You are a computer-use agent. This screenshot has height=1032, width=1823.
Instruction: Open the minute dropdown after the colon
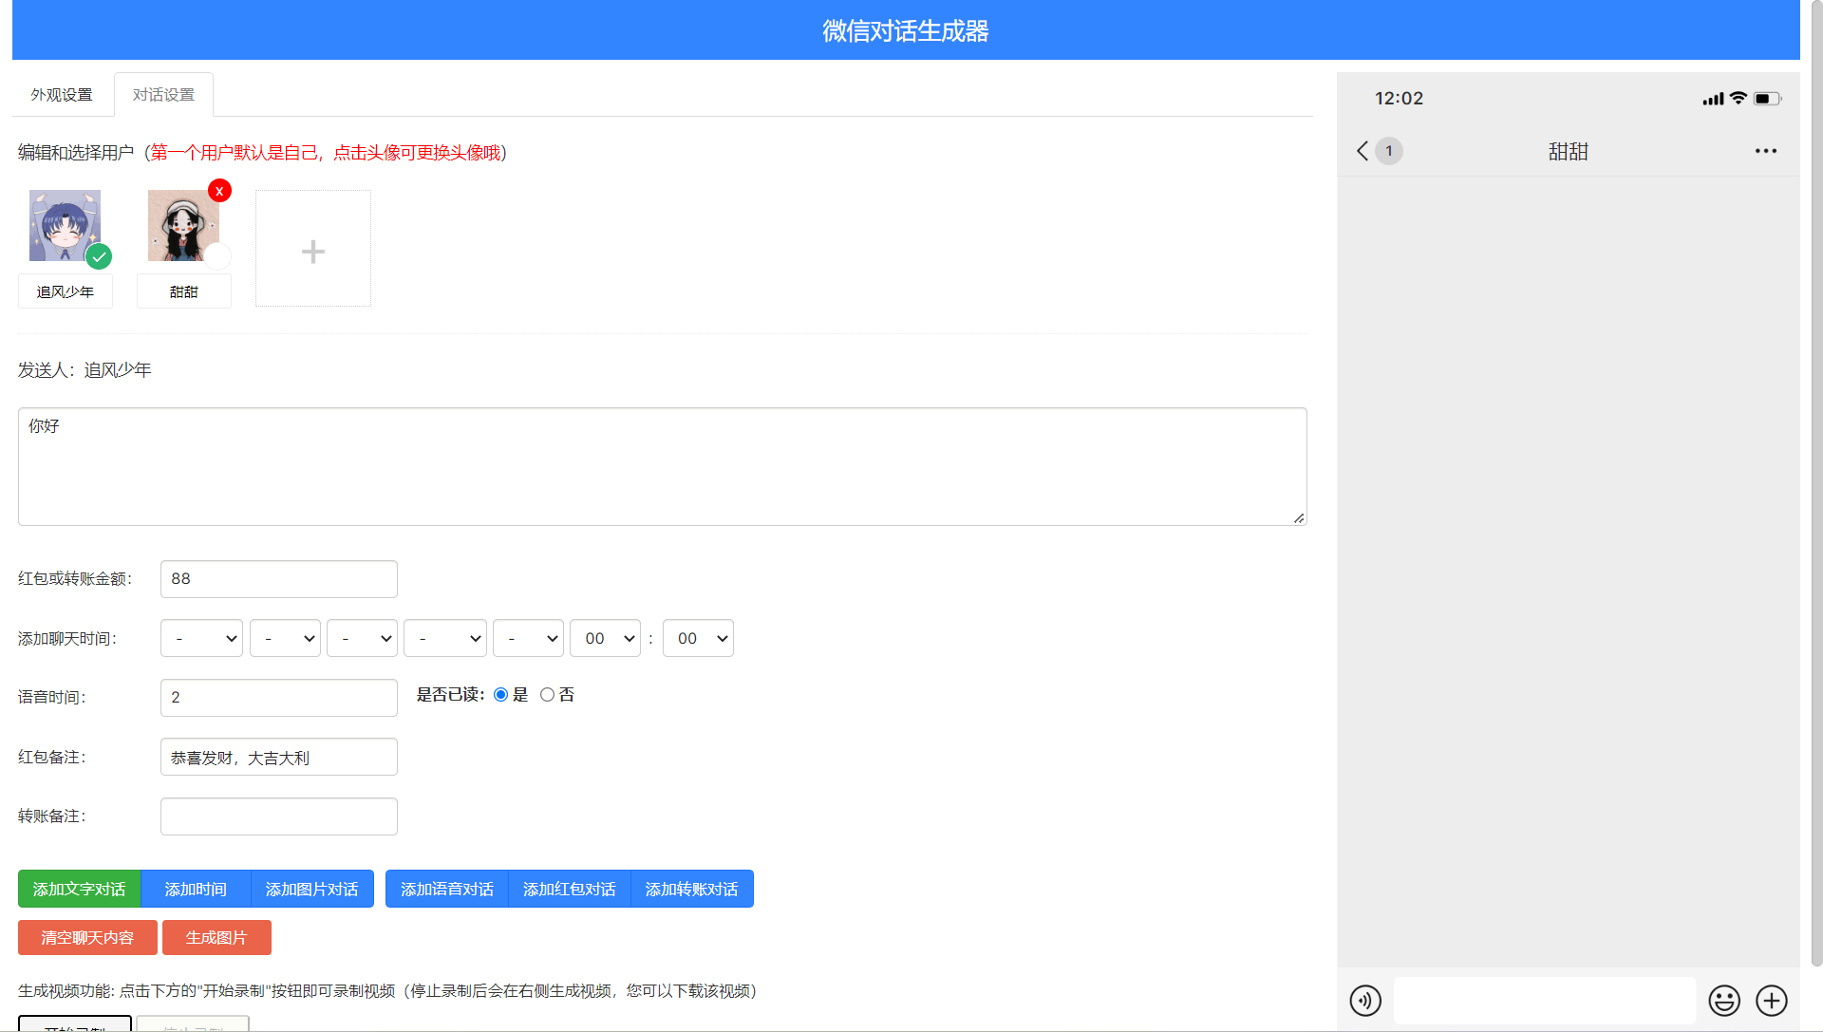coord(698,638)
